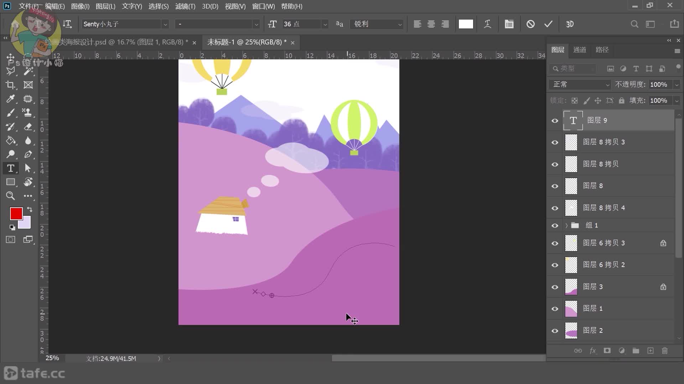Image resolution: width=684 pixels, height=384 pixels.
Task: Click the delete layer trash icon
Action: 665,351
